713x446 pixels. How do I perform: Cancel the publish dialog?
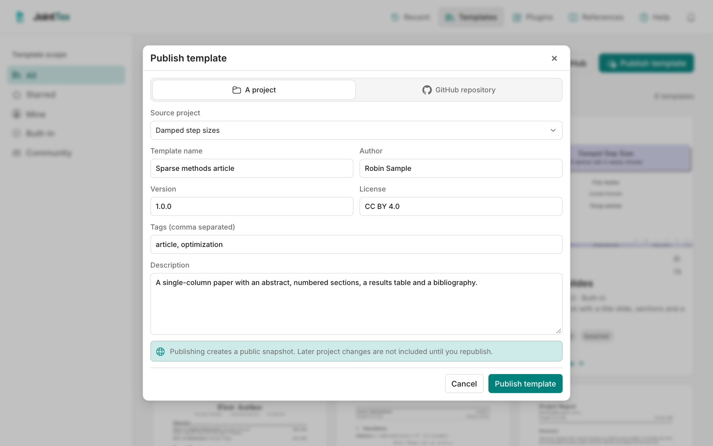pos(464,384)
